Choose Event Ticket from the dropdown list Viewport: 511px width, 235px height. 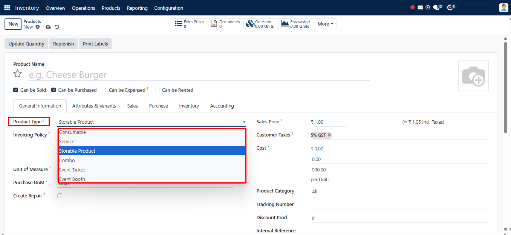[x=72, y=170]
